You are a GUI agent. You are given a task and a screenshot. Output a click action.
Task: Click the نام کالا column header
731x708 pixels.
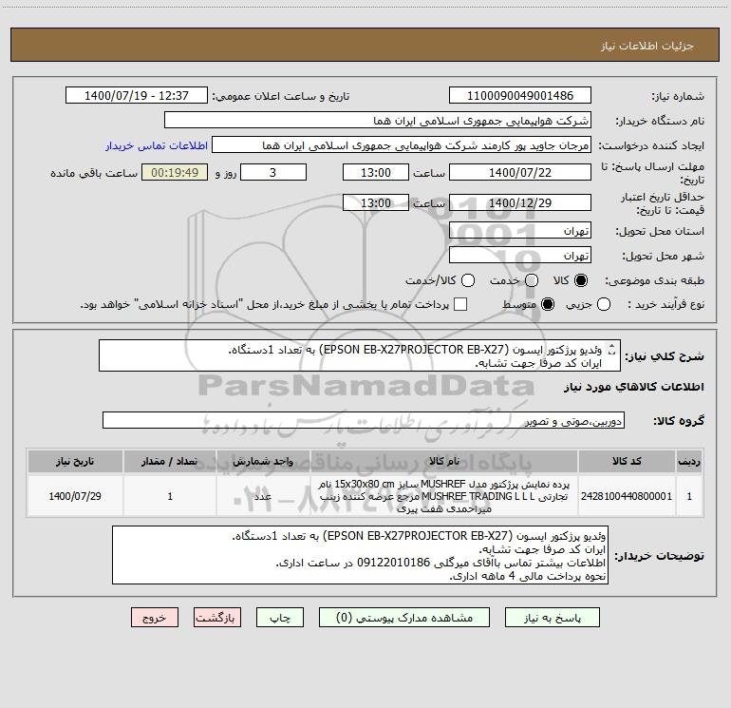444,461
